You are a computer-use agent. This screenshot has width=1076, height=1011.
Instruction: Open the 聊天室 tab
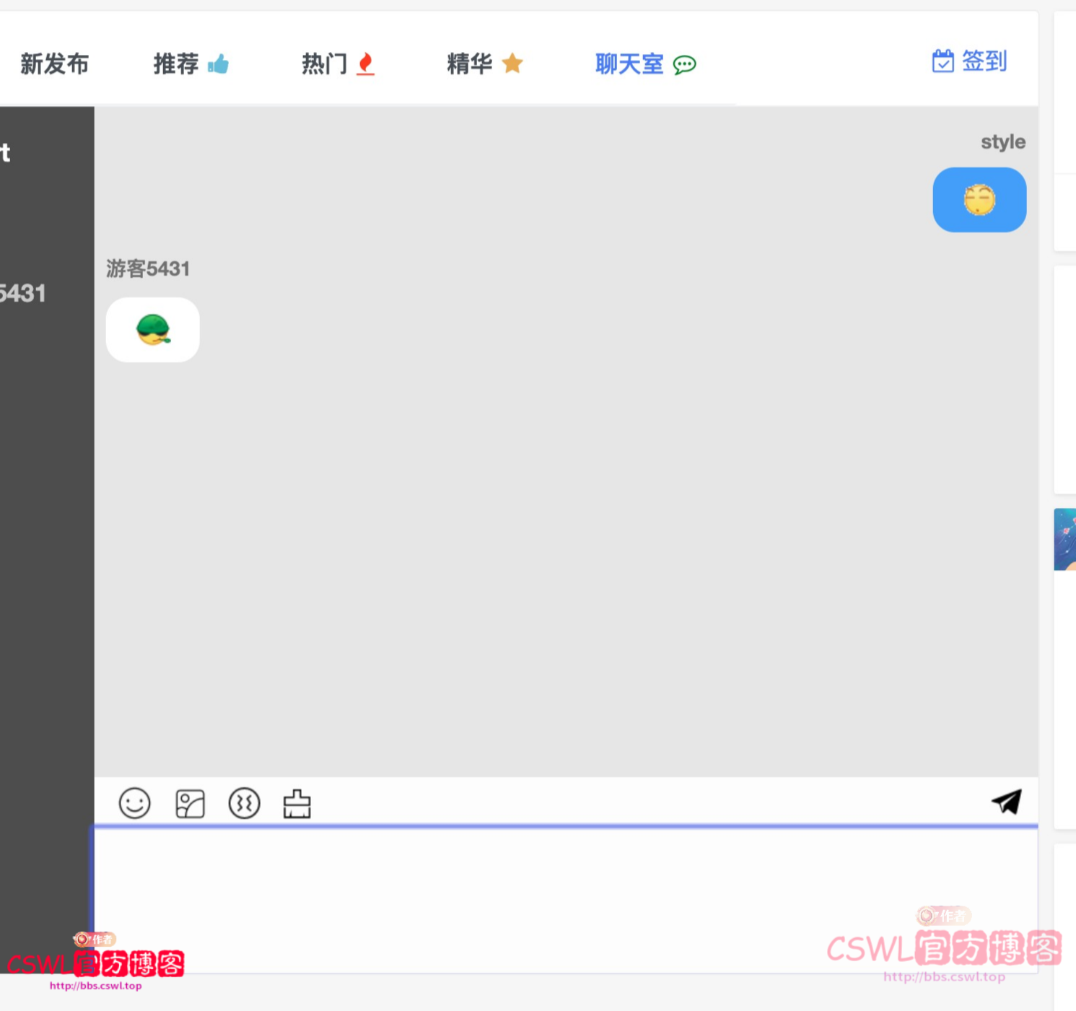[x=629, y=64]
